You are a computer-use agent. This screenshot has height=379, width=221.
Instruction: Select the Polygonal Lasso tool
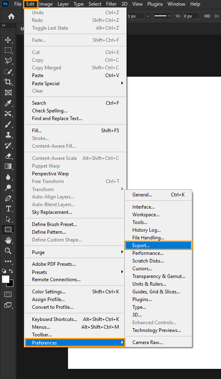8,61
